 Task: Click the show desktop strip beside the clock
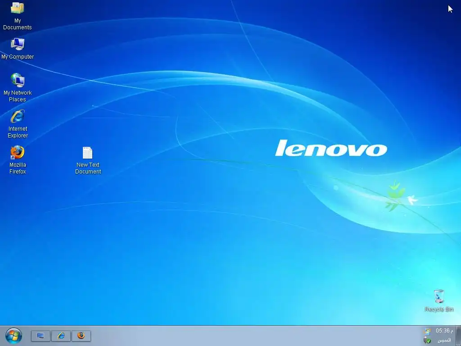[458, 336]
